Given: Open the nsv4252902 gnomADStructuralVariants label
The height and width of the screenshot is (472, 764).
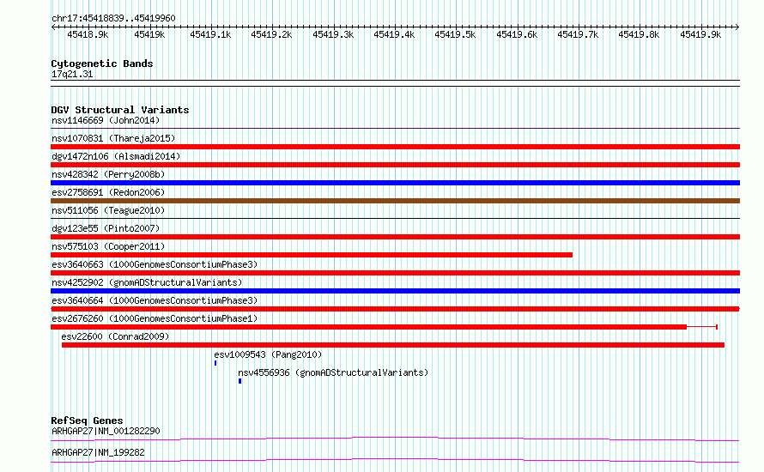Looking at the screenshot, I should 147,282.
